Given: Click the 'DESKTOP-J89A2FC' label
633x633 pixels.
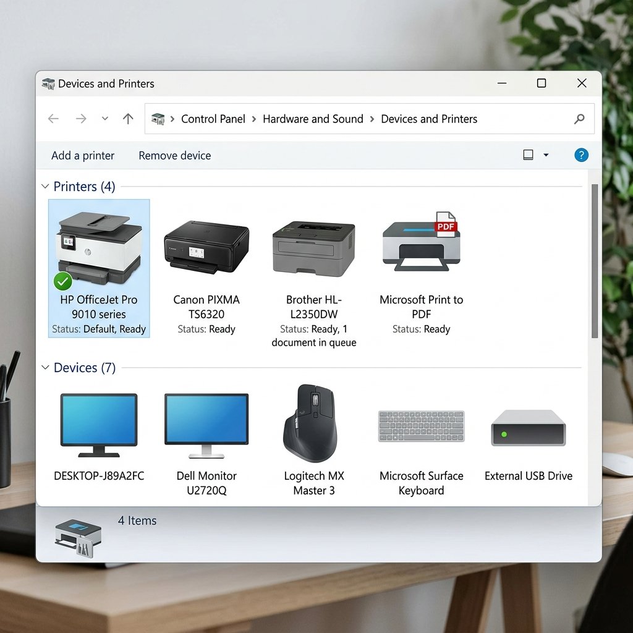Looking at the screenshot, I should (99, 476).
